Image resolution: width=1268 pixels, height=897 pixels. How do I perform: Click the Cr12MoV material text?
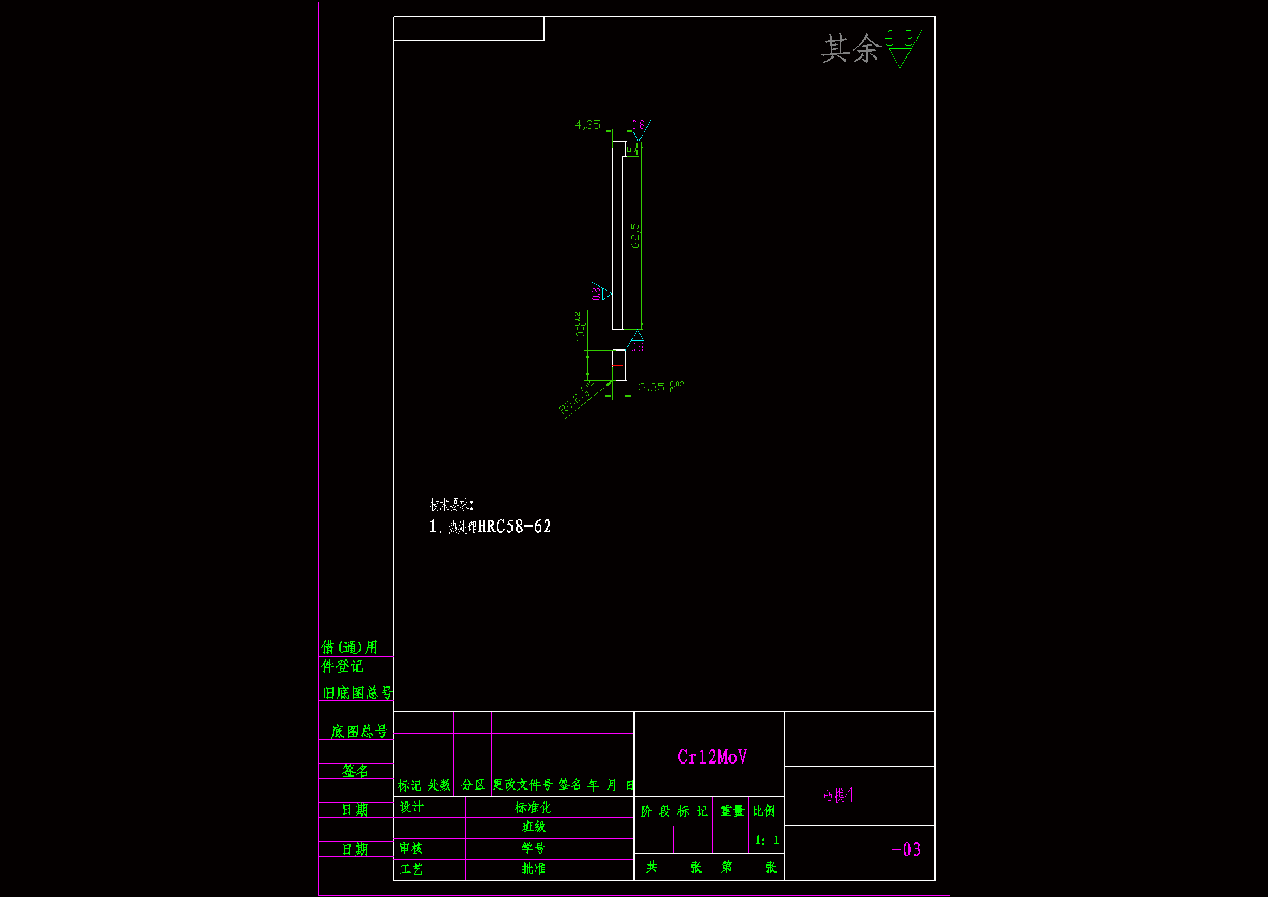point(712,757)
